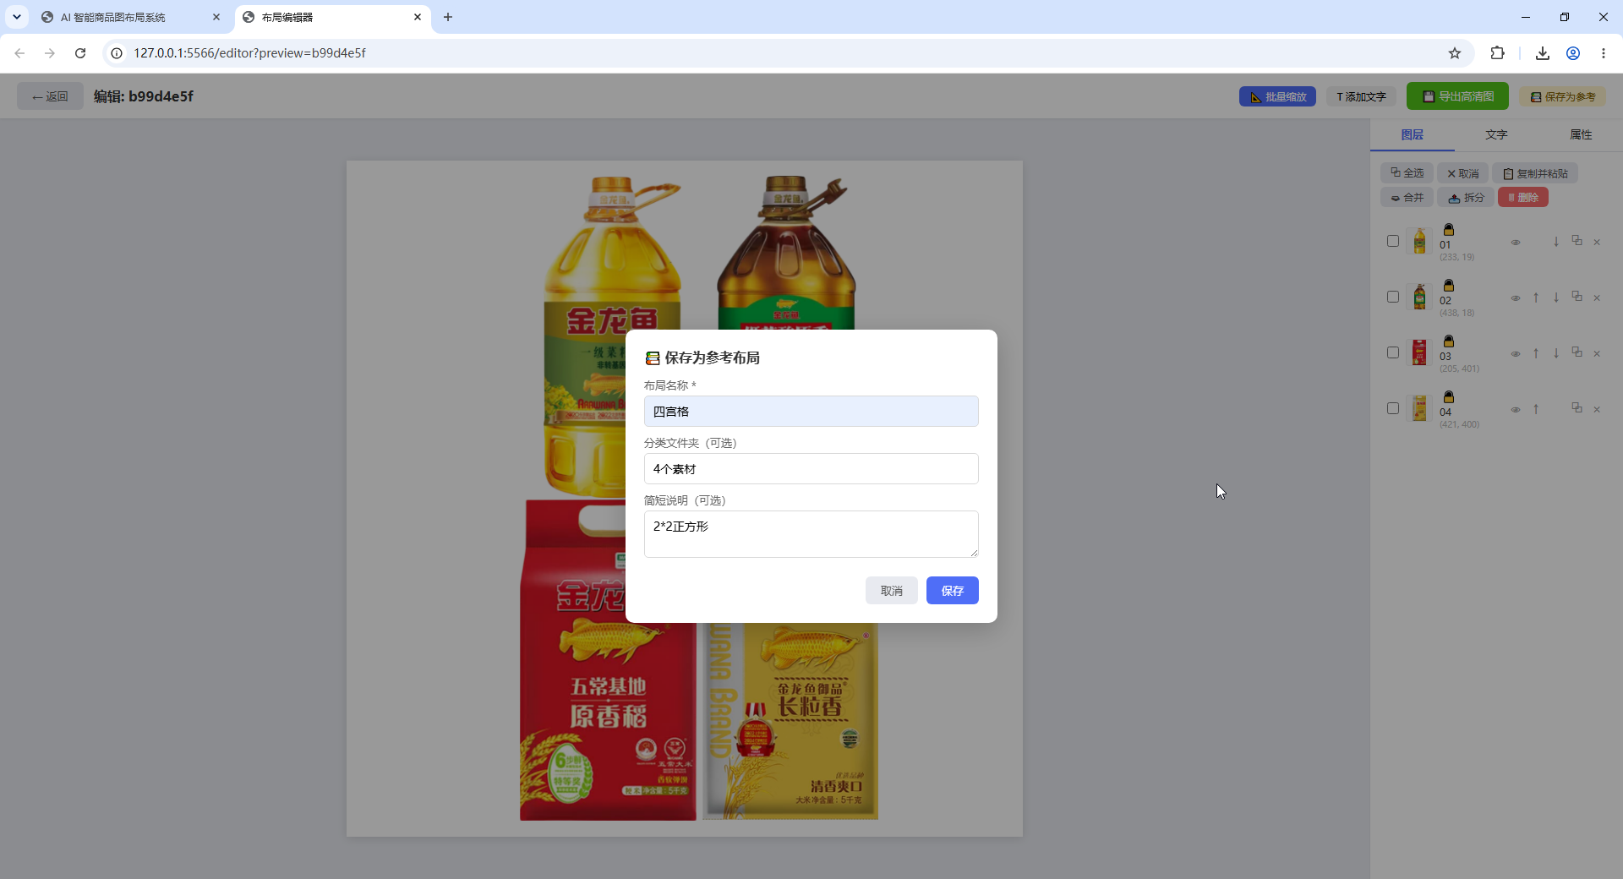The height and width of the screenshot is (879, 1623).
Task: Switch to the AI 智能商品图布局系统 browser tab
Action: (130, 17)
